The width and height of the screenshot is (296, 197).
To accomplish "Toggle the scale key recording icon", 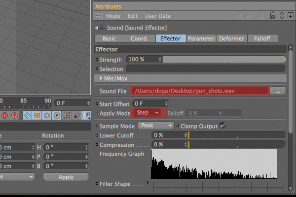I will pyautogui.click(x=37, y=115).
